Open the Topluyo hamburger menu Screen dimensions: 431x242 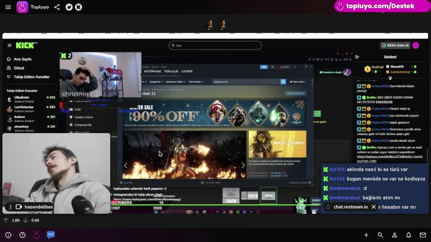[8, 7]
